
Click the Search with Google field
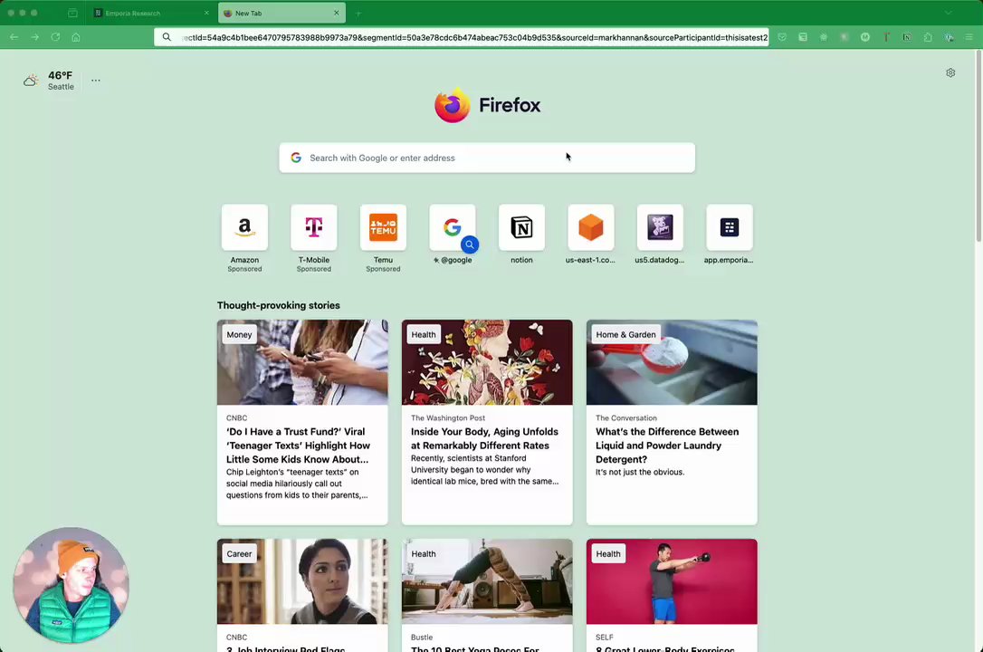pos(487,158)
